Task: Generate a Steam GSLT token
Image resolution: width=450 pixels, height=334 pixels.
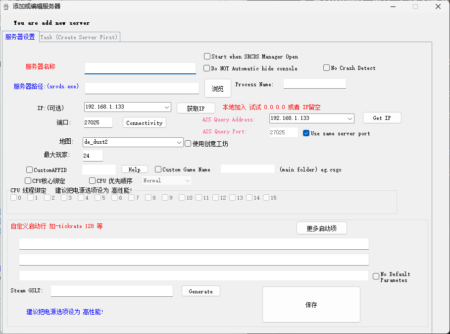Action: 200,291
